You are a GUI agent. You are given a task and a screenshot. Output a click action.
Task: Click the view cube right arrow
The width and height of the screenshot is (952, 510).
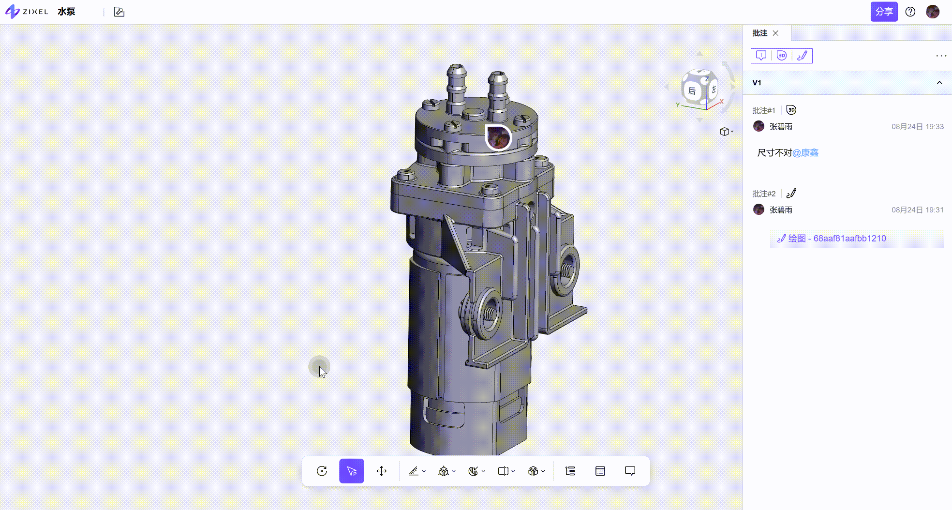733,87
